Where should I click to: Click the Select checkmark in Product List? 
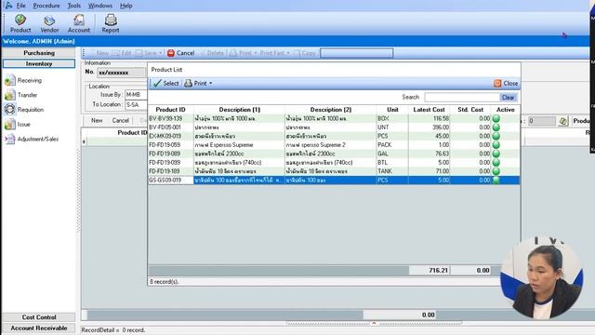point(157,83)
